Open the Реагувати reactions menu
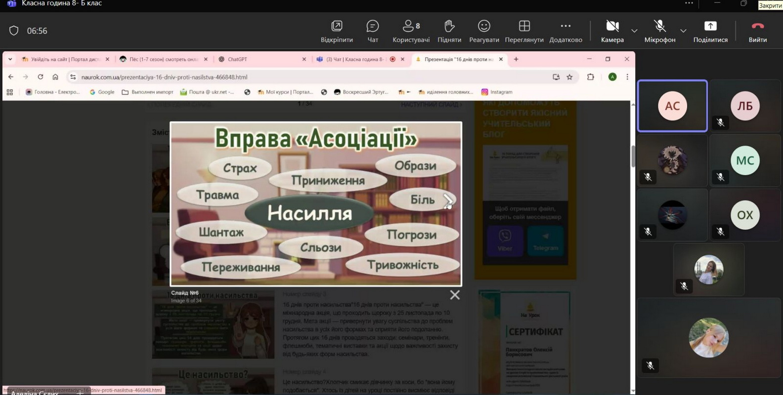The height and width of the screenshot is (395, 783). (x=484, y=31)
